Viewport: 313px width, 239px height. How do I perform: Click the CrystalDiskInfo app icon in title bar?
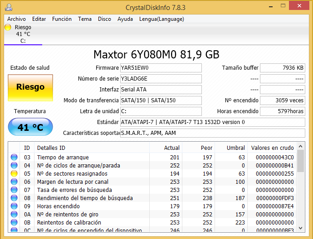point(9,7)
